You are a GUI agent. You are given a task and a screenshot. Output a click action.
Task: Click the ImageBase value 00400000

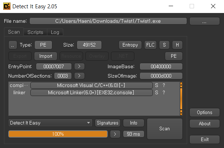click(161, 66)
